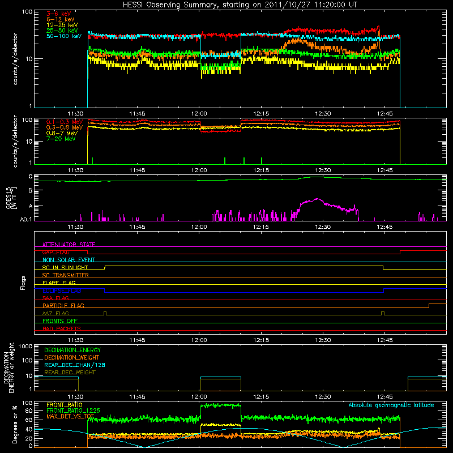Select the 0.1-0.3 MeV legend label
This screenshot has width=453, height=453.
coord(65,122)
